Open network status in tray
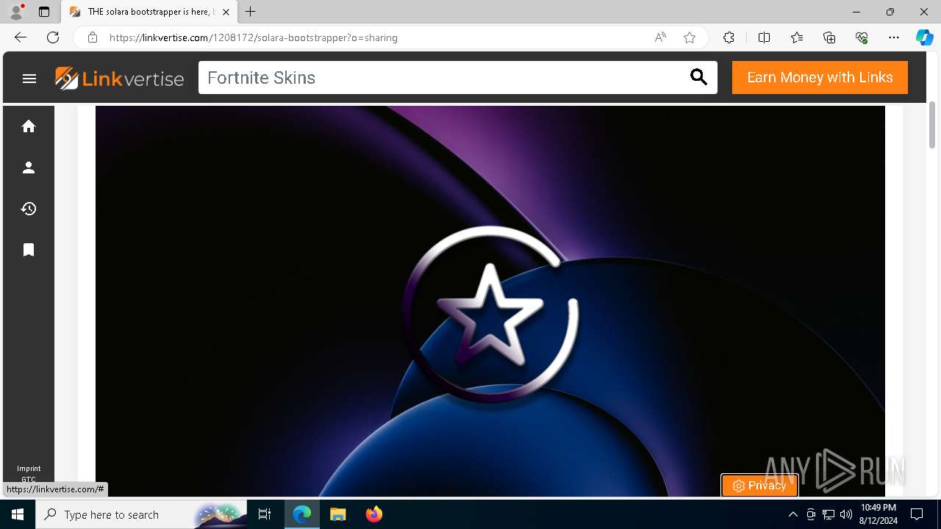 pos(829,514)
